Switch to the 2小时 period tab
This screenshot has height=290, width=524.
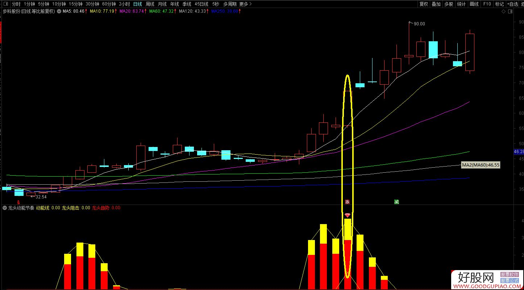click(x=124, y=4)
